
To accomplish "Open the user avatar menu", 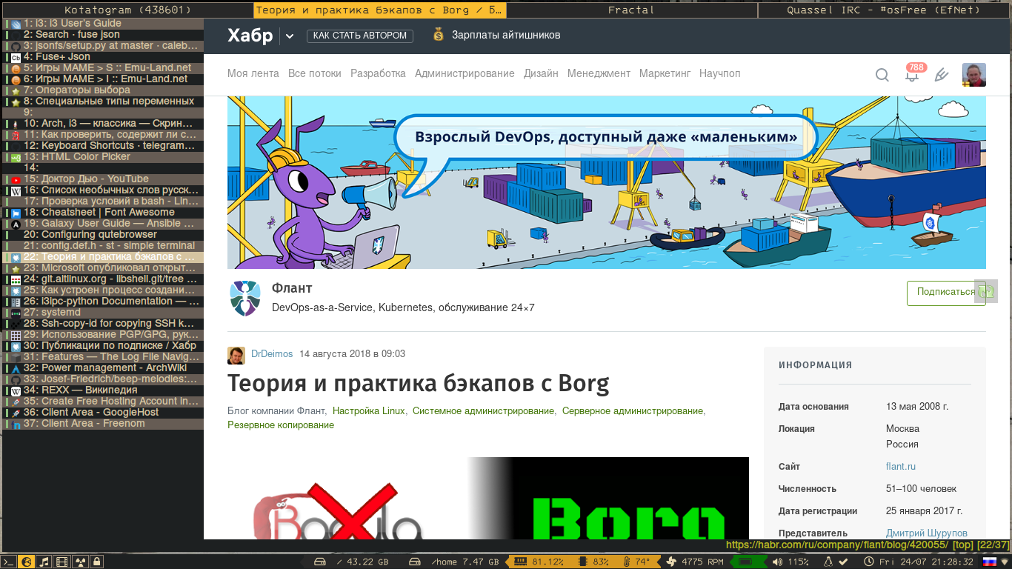I will [x=974, y=75].
